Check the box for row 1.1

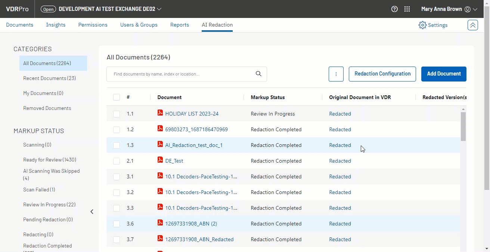(x=117, y=114)
